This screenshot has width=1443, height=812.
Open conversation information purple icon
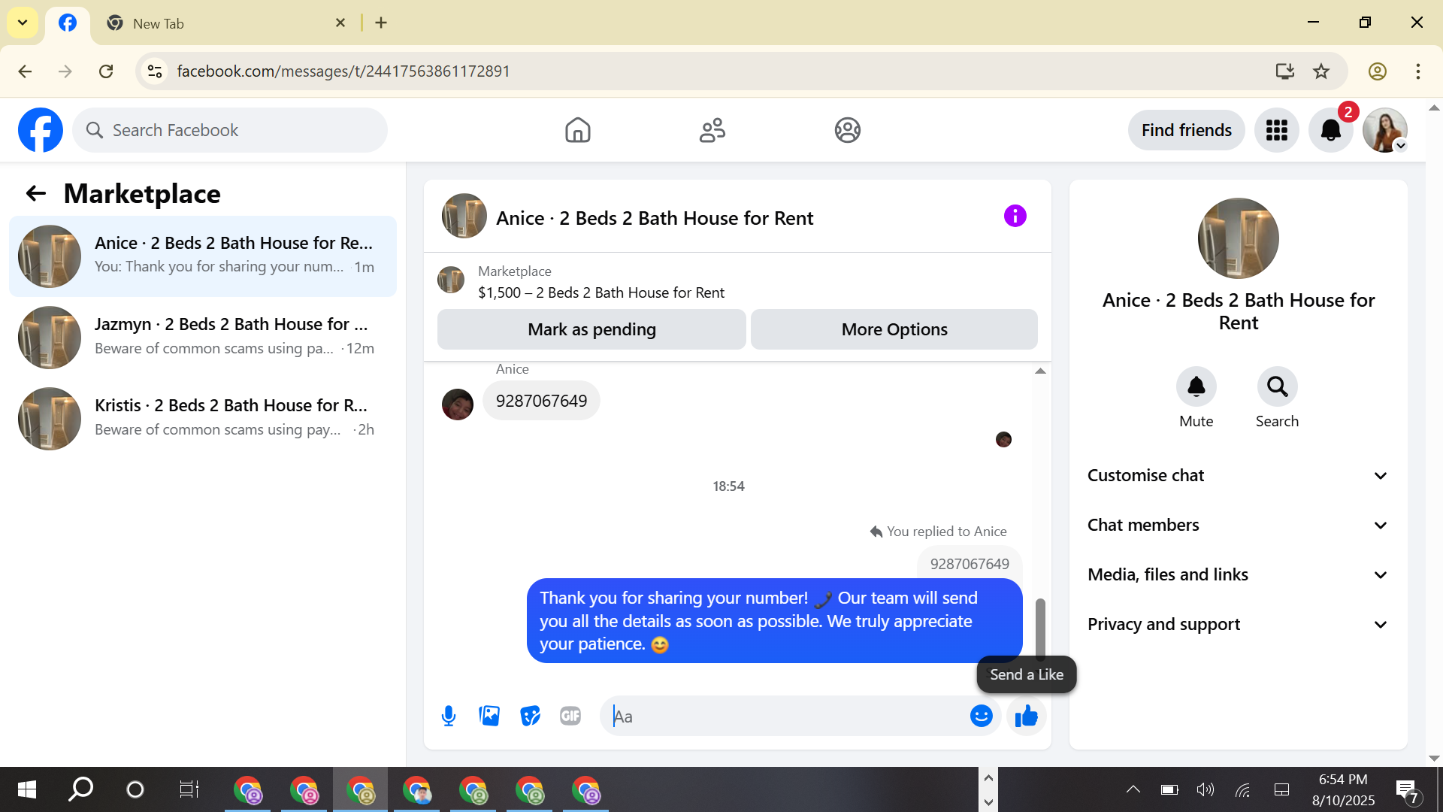(x=1015, y=217)
